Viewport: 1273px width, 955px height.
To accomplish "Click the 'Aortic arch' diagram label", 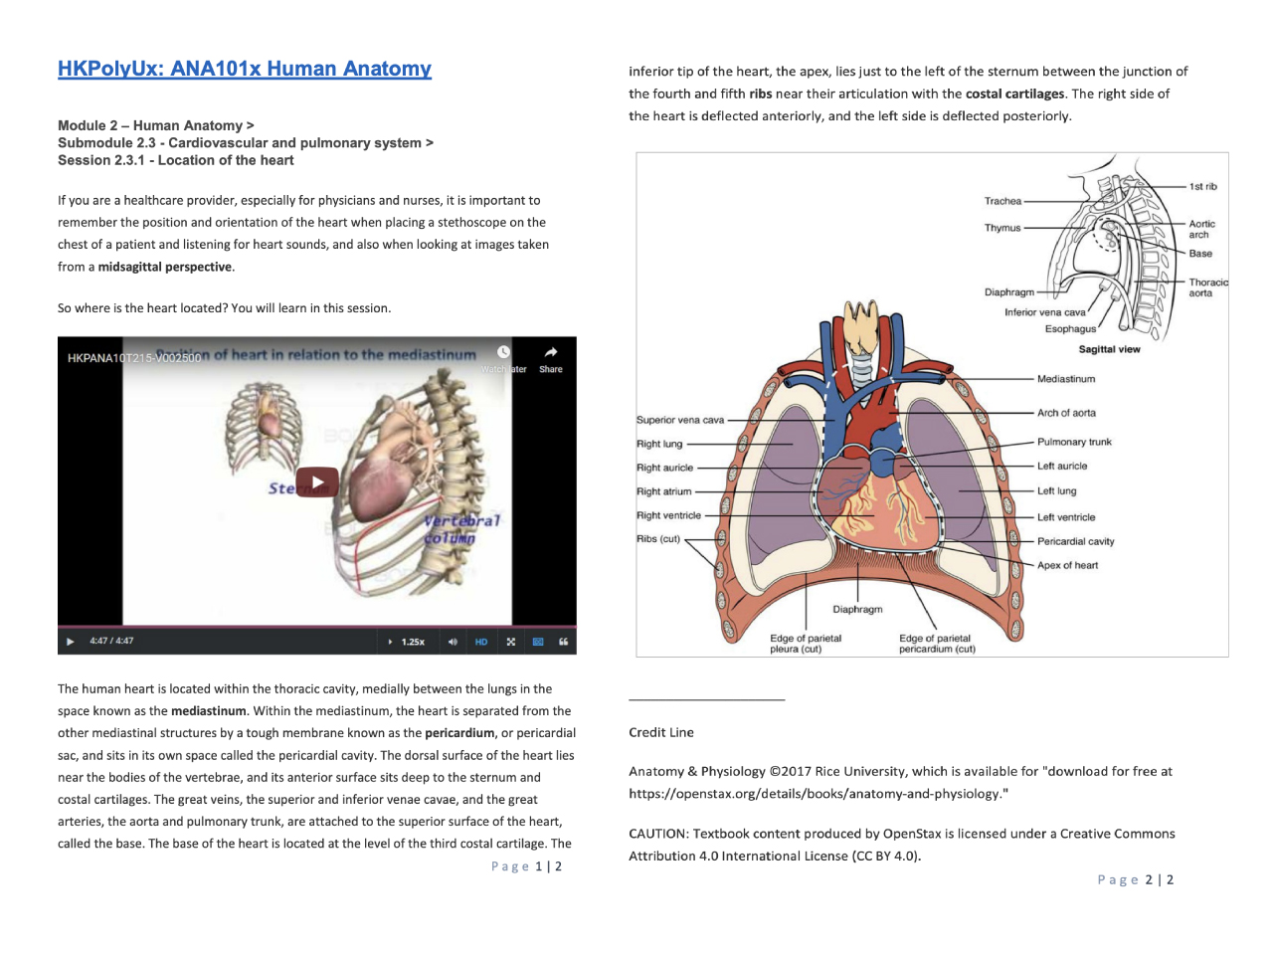I will 1202,229.
